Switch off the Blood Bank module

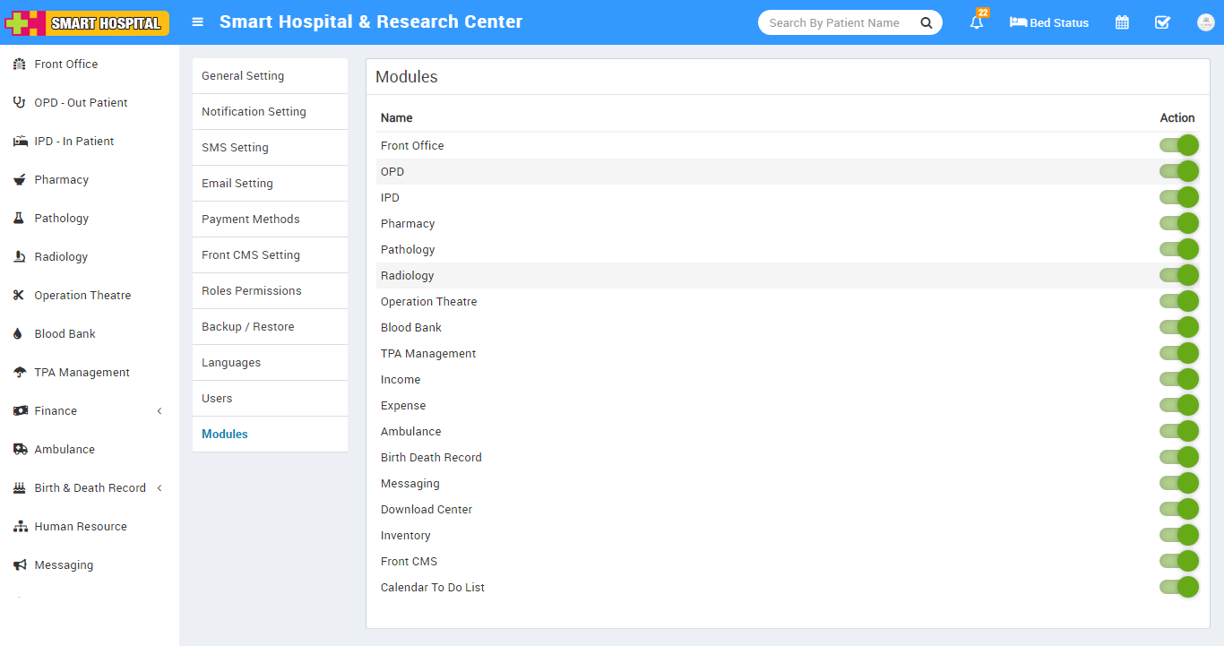(x=1179, y=327)
